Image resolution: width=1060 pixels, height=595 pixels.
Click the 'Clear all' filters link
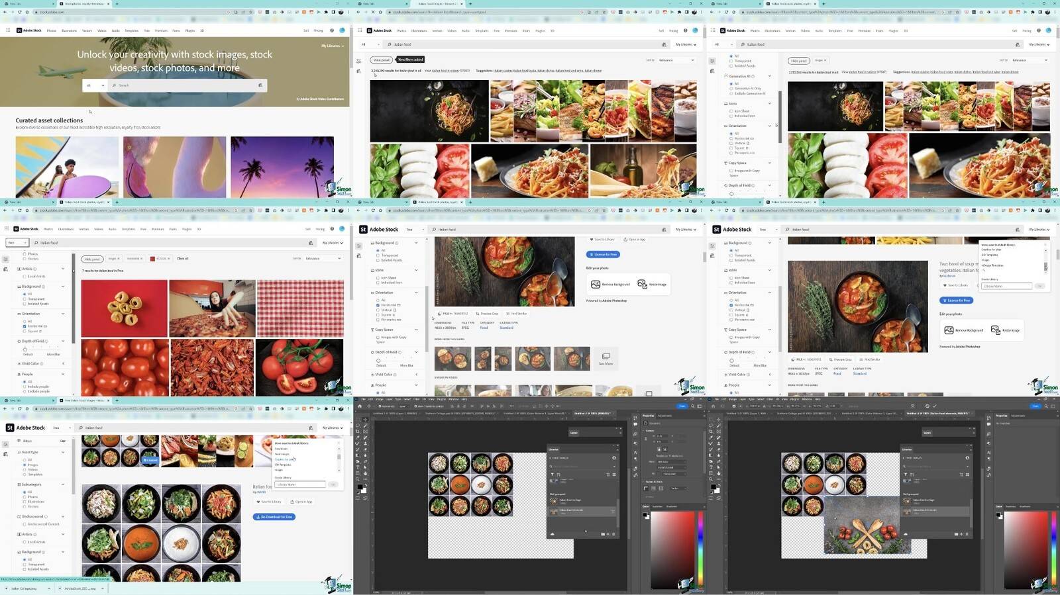(x=182, y=259)
